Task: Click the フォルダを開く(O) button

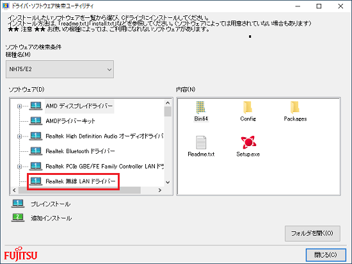Action: tap(312, 233)
